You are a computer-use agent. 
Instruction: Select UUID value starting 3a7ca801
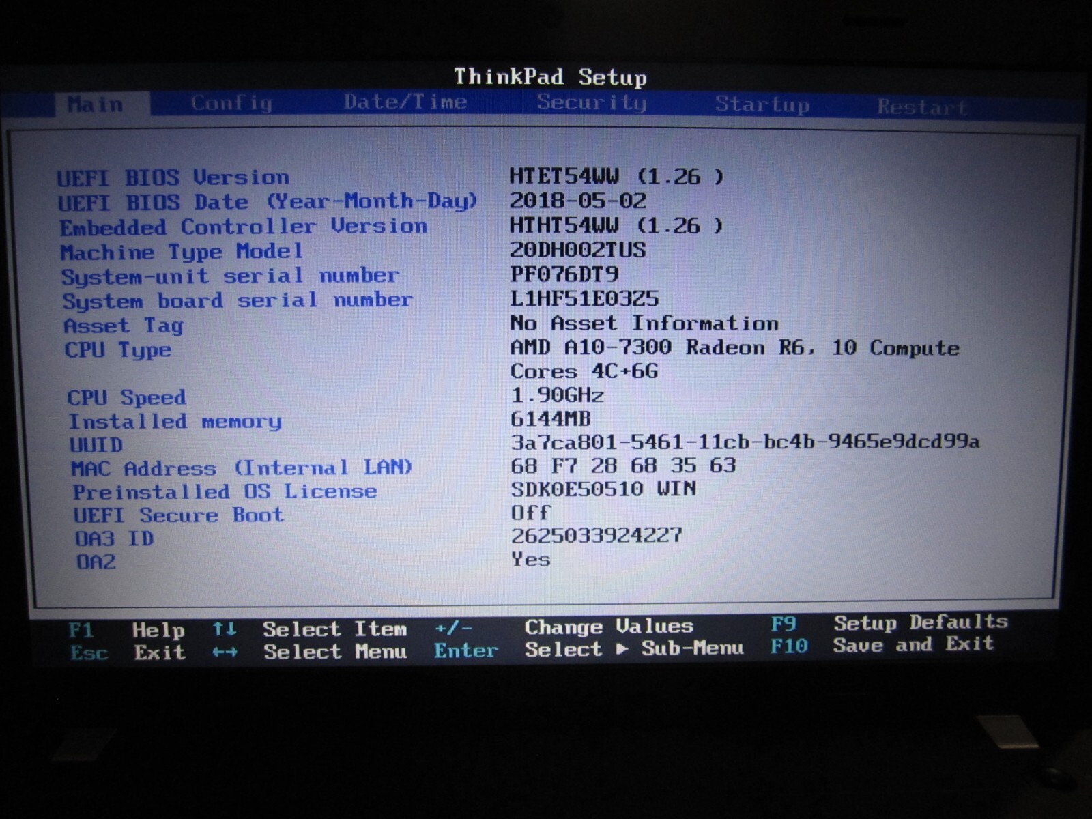pos(745,442)
